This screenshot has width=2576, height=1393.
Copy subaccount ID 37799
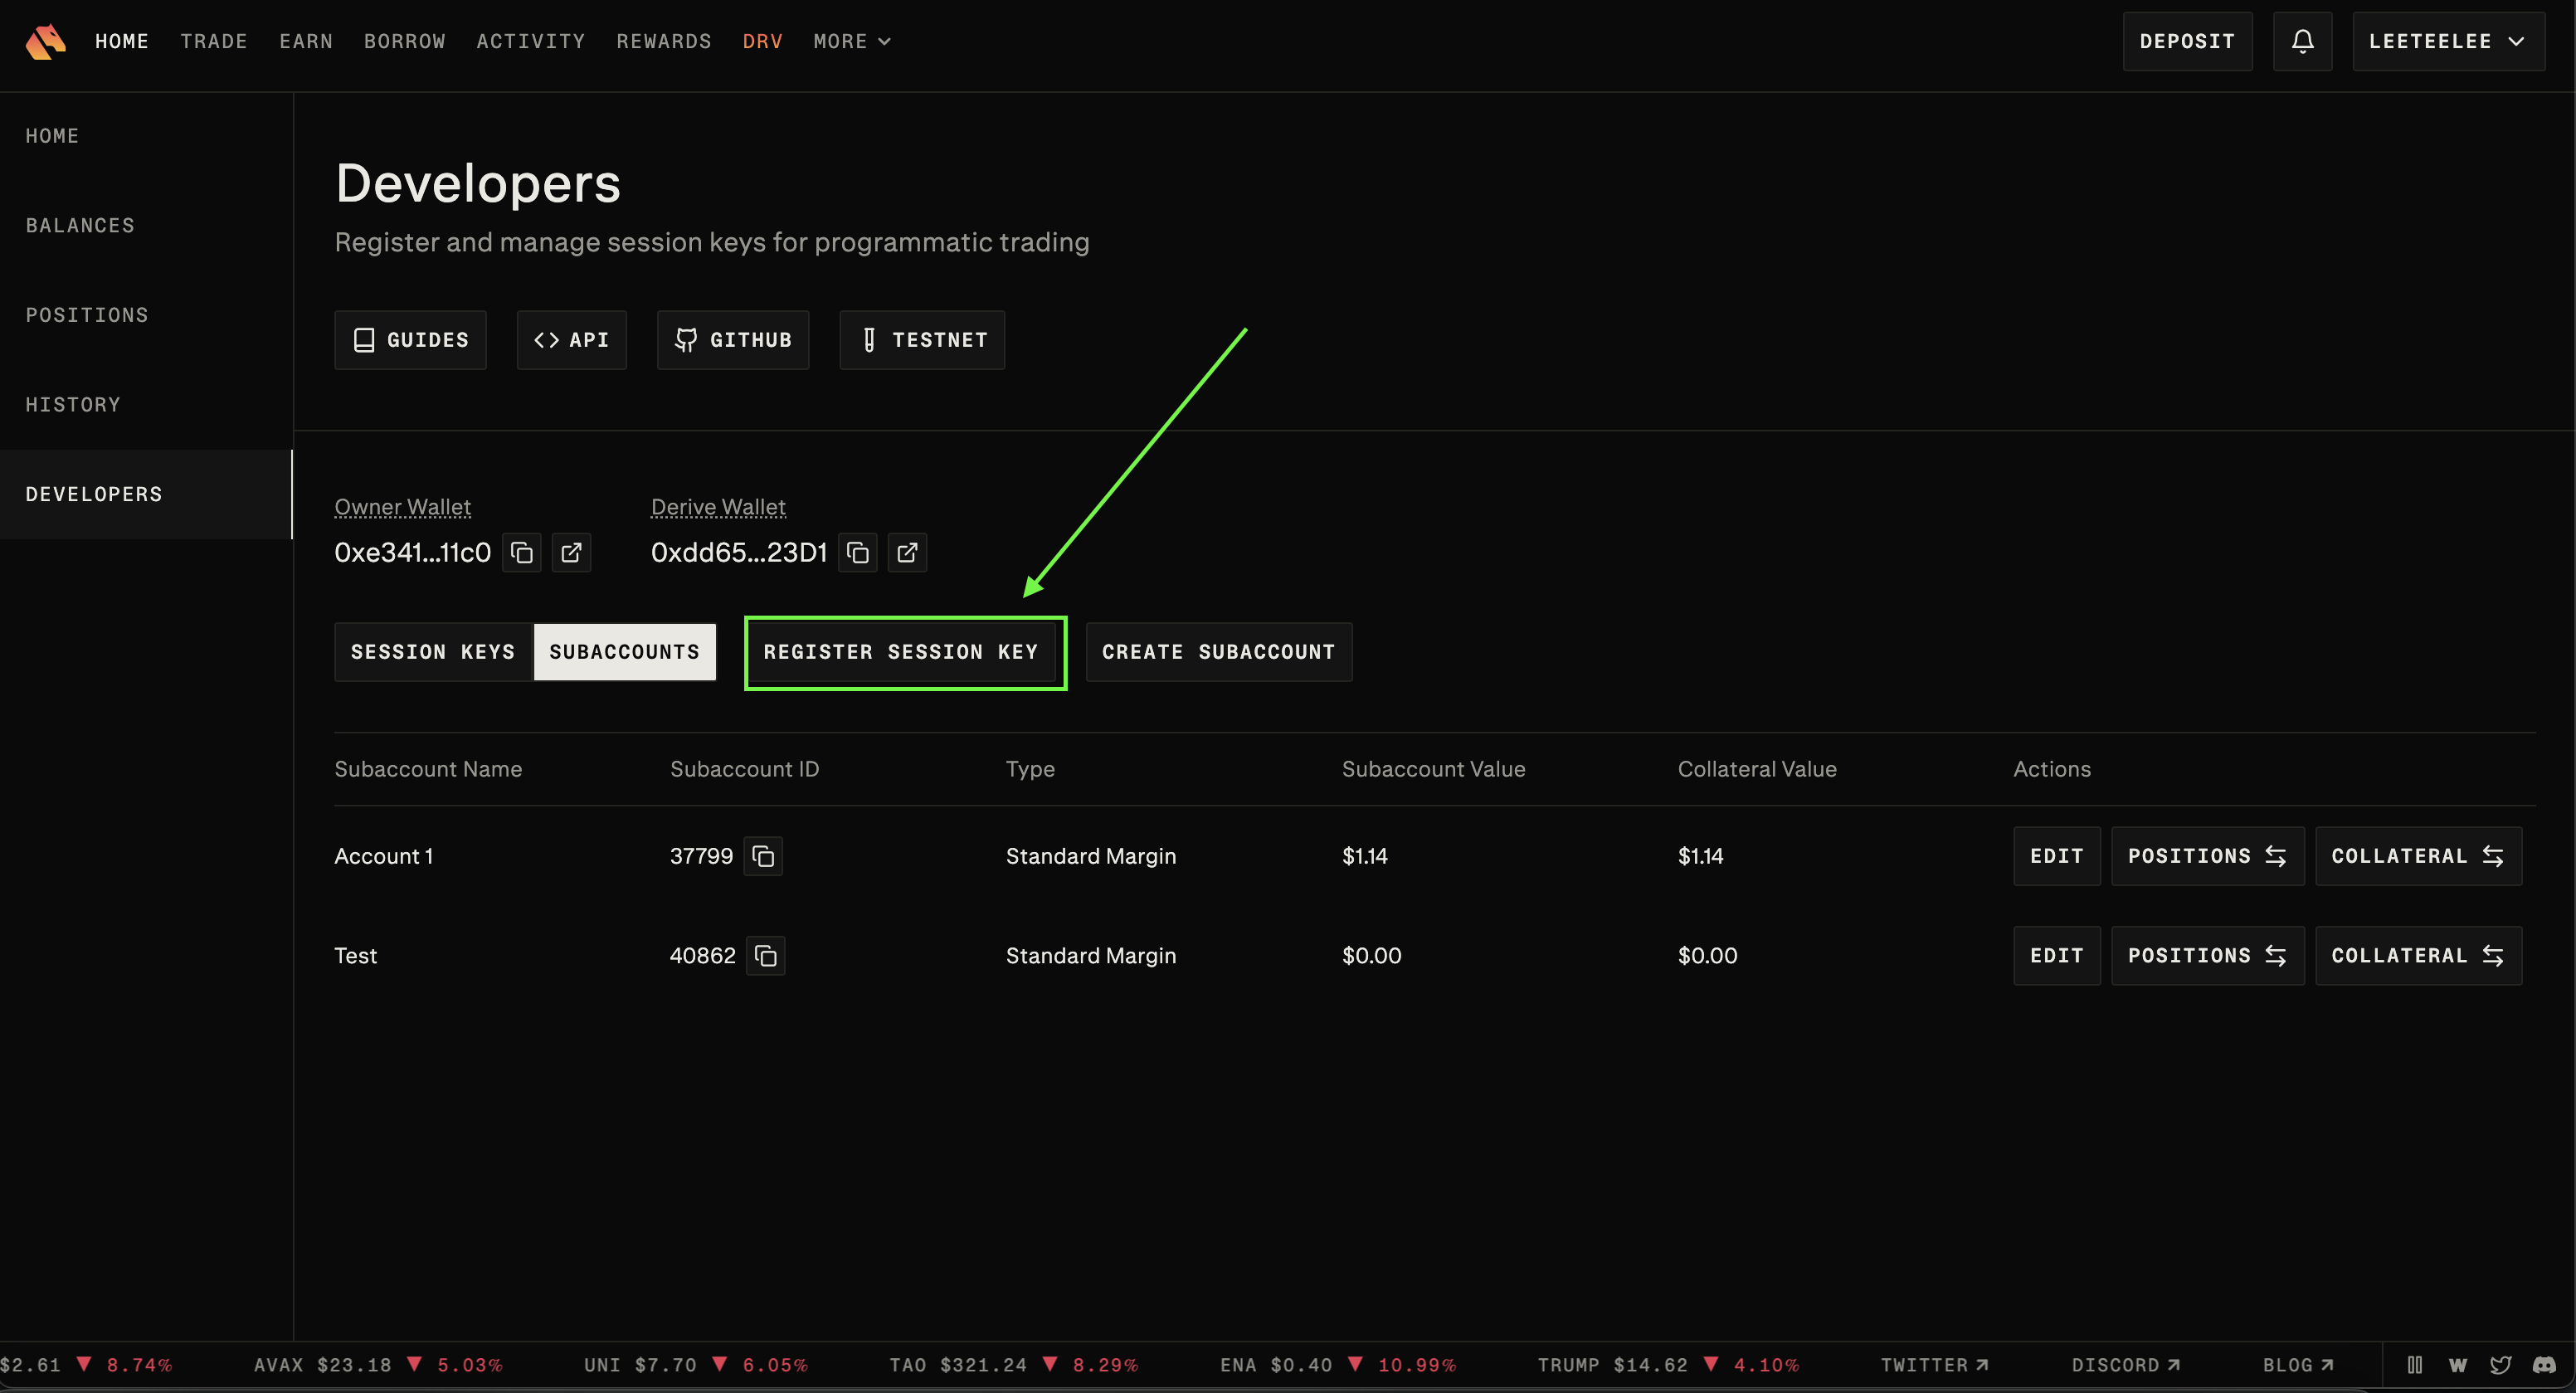coord(763,856)
